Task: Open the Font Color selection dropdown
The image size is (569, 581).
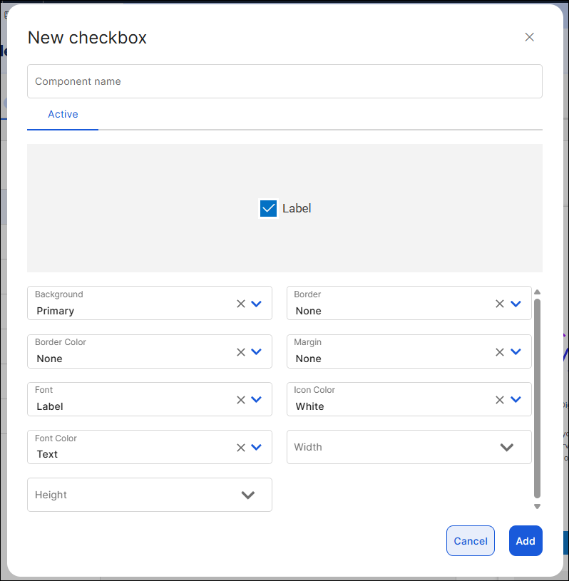Action: pyautogui.click(x=257, y=447)
